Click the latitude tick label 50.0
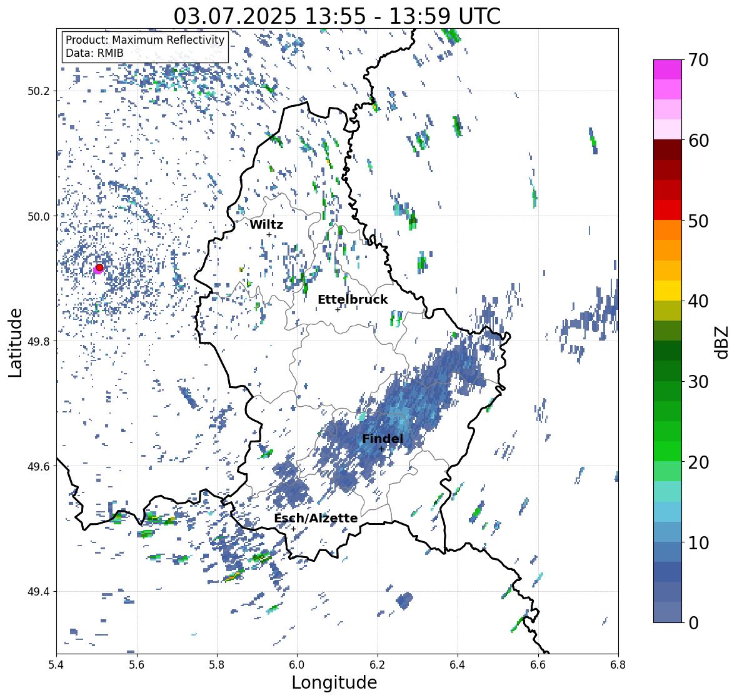This screenshot has width=737, height=698. click(38, 216)
